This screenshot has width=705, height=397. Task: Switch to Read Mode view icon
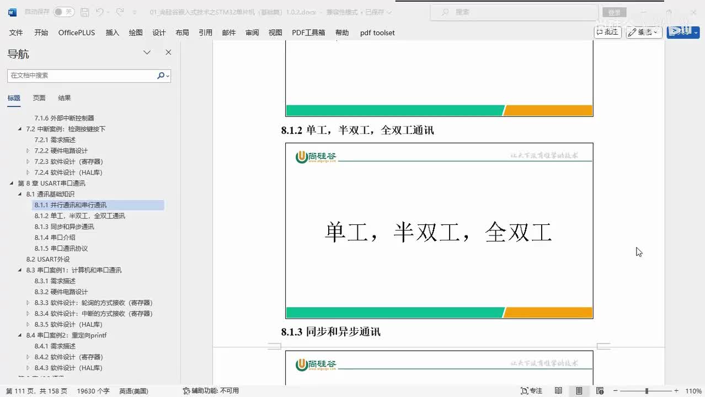click(559, 390)
